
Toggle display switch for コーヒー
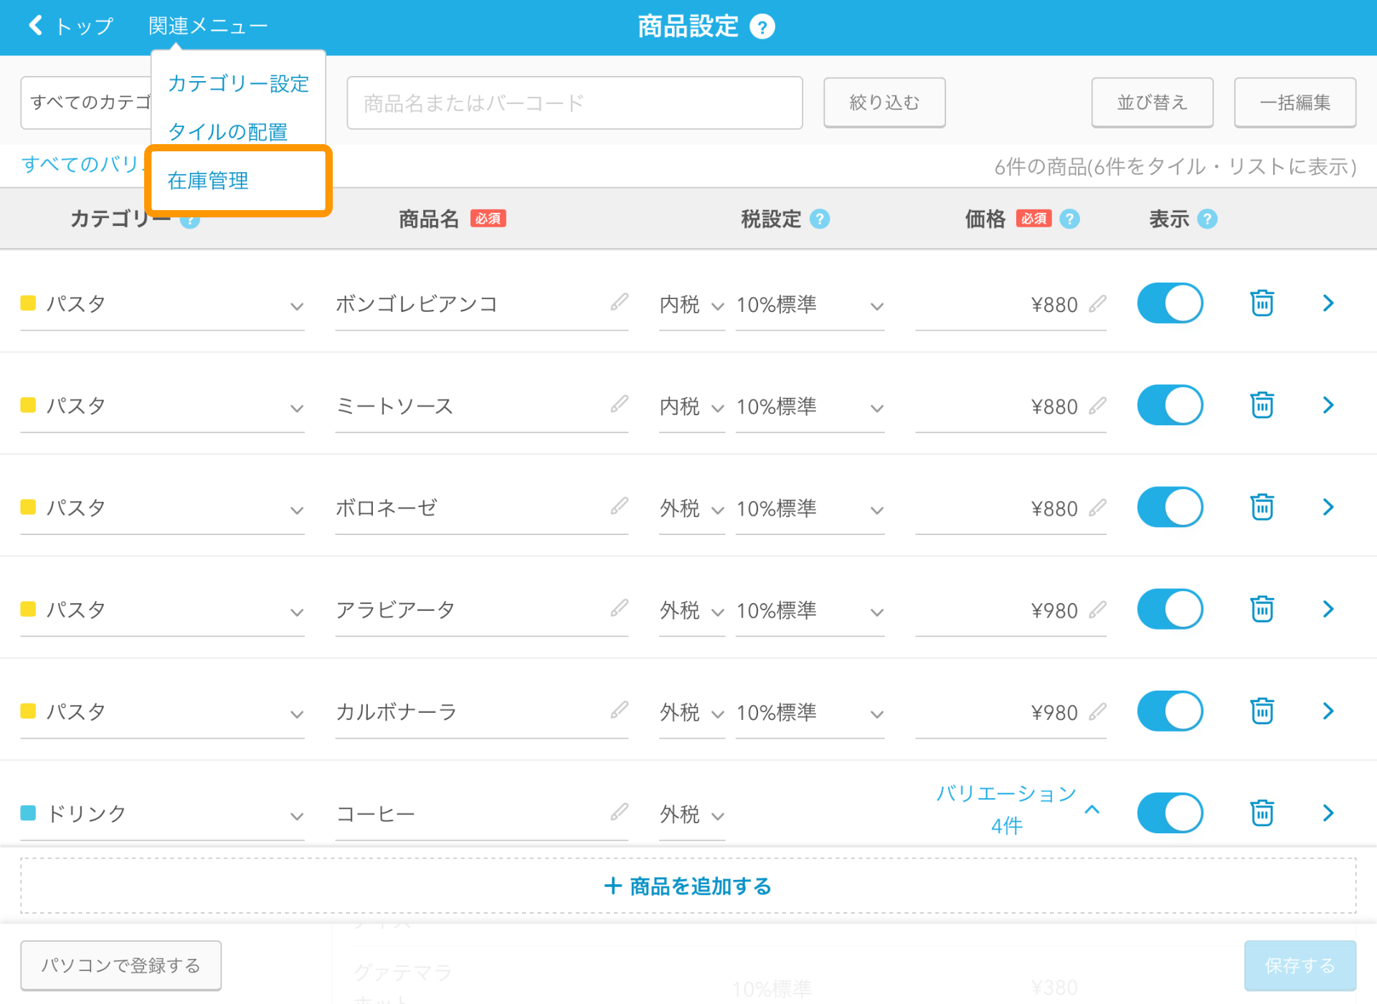tap(1170, 813)
